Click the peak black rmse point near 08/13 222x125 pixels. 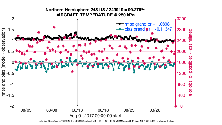tap(76, 32)
